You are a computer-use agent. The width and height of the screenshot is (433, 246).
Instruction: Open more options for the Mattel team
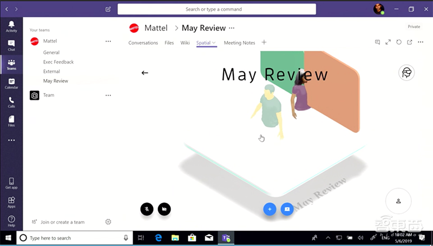[x=108, y=41]
